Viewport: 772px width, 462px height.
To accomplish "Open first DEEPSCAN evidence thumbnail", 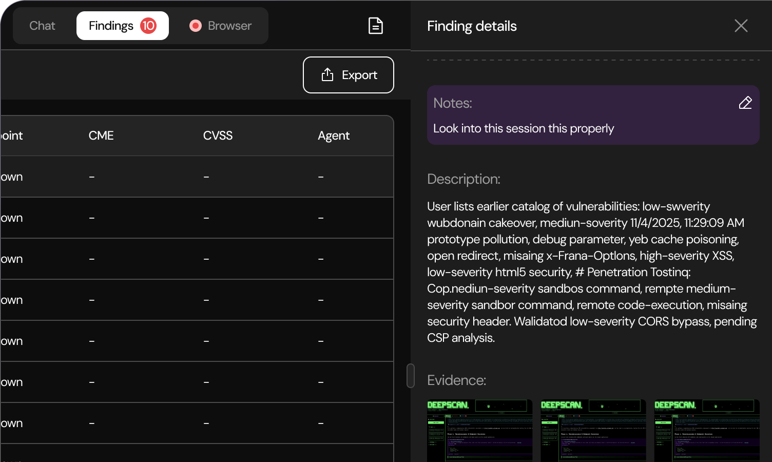I will click(x=479, y=430).
